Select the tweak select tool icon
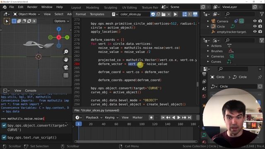 click(x=7, y=21)
